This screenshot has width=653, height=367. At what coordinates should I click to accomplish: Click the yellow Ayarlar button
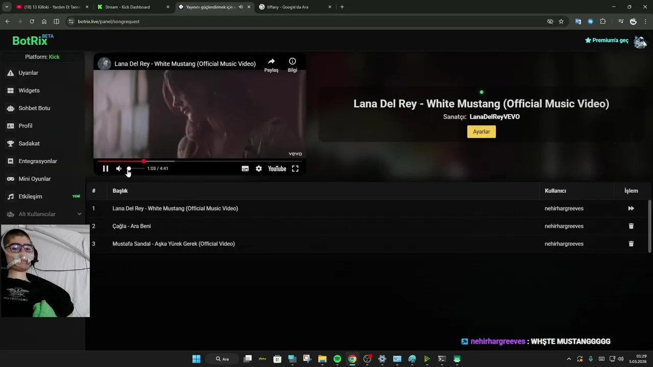click(481, 132)
